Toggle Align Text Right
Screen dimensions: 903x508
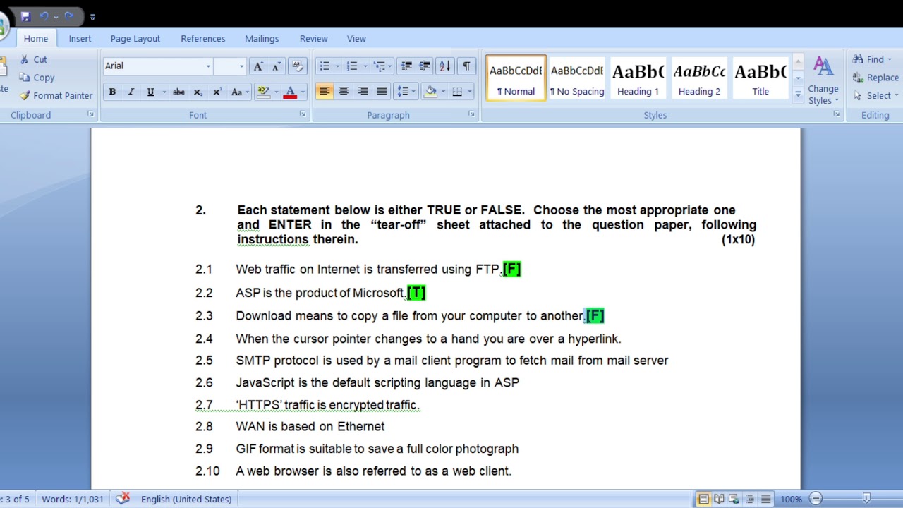pyautogui.click(x=363, y=92)
